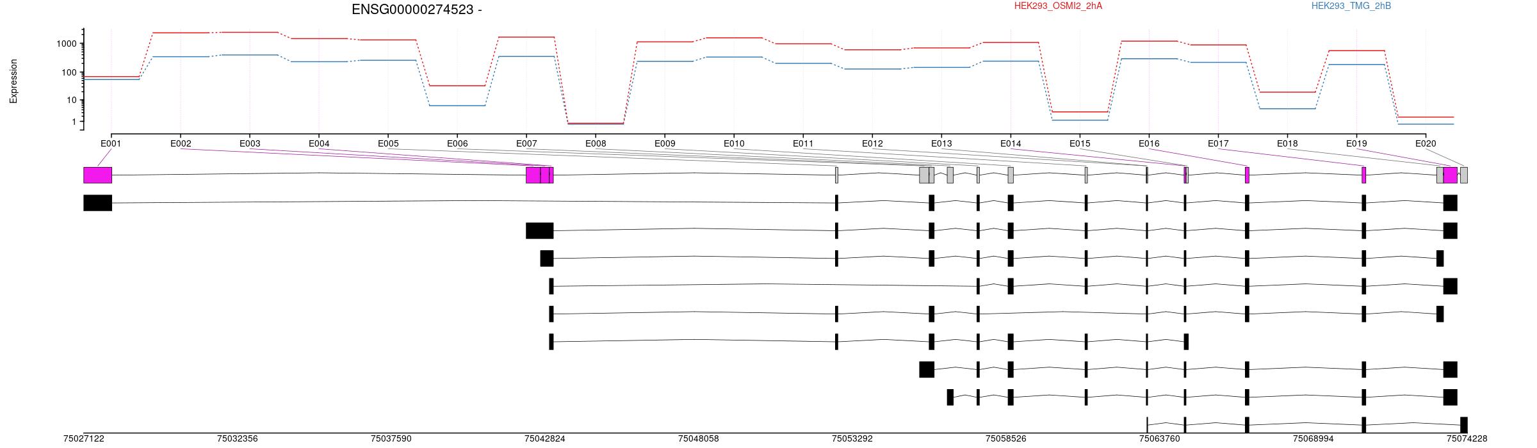Select genomic coordinate 75068994
This screenshot has width=1537, height=448.
coord(1313,439)
